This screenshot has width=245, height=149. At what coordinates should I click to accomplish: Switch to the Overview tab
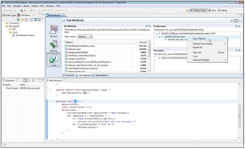pos(68,75)
